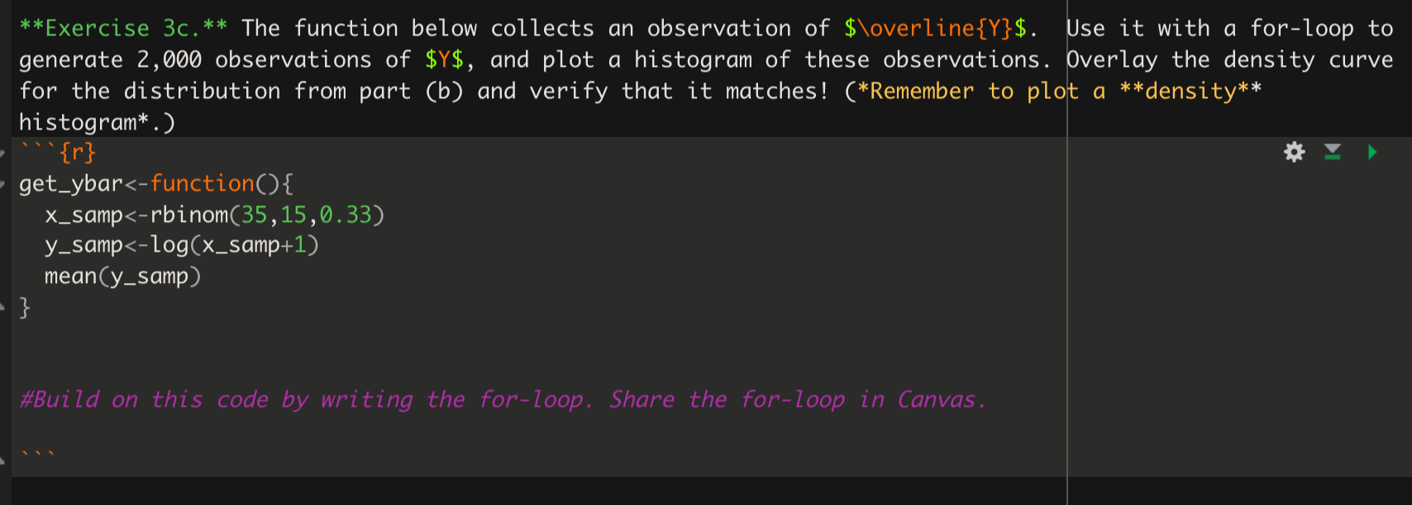Click the downward-triangle run-above icon

click(x=1331, y=153)
